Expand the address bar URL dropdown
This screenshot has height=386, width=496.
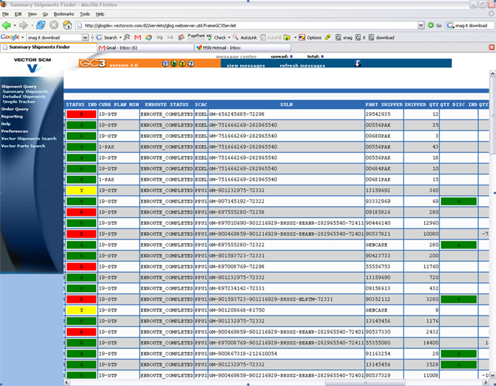point(421,26)
